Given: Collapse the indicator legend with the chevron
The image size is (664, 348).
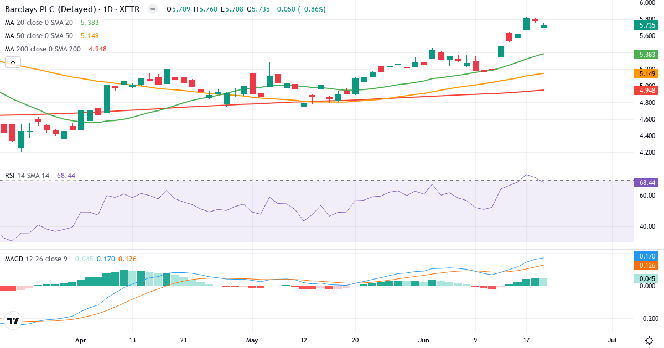Looking at the screenshot, I should point(12,62).
